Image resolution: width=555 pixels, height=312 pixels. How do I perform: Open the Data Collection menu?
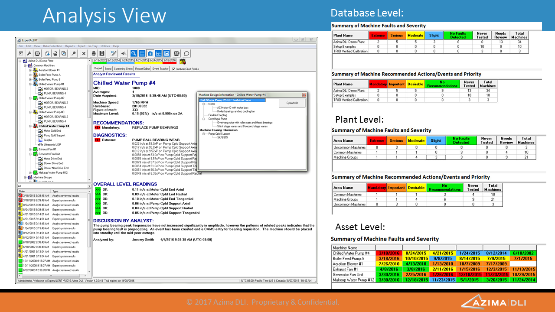pyautogui.click(x=52, y=46)
